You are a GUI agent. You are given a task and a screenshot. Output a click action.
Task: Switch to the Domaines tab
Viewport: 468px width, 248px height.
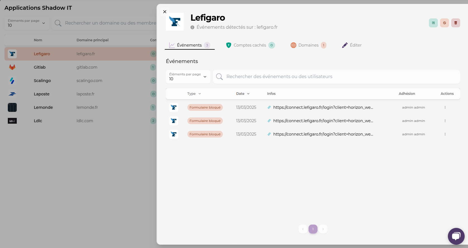point(308,45)
